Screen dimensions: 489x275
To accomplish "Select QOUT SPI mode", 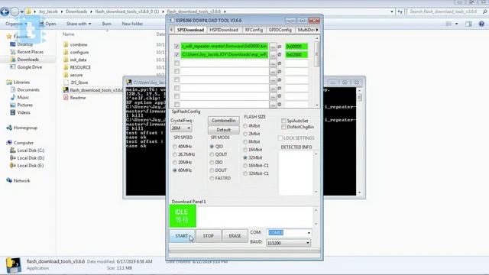I will click(x=212, y=154).
